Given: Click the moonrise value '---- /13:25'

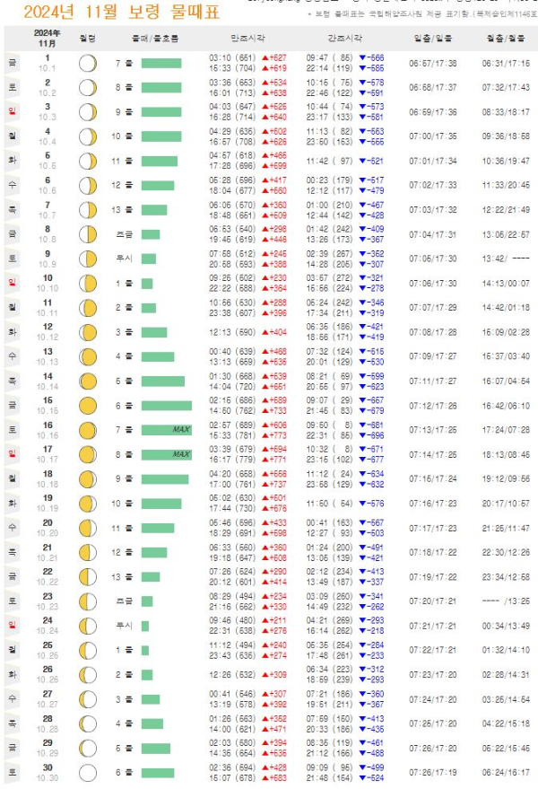Looking at the screenshot, I should pos(506,601).
